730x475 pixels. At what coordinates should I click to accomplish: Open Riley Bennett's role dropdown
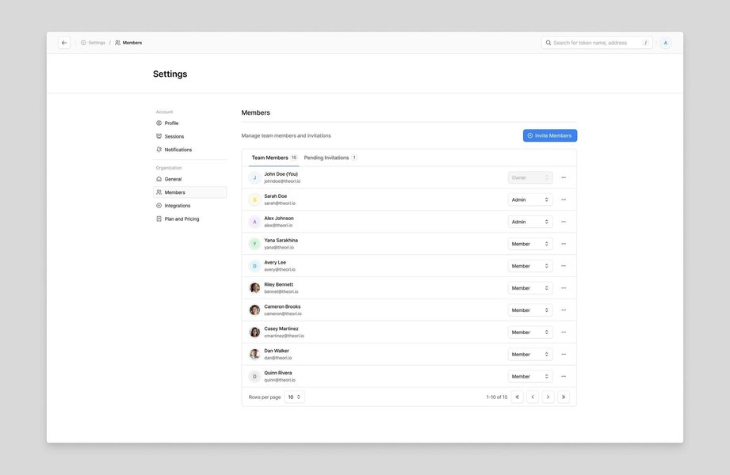click(529, 288)
